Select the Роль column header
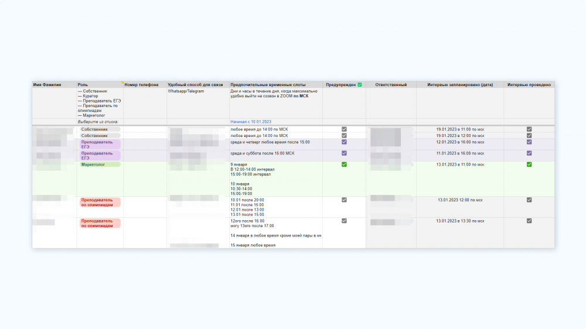Image resolution: width=586 pixels, height=329 pixels. [100, 85]
